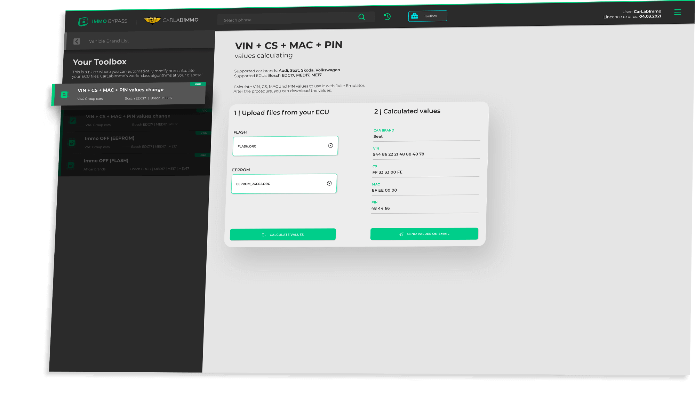
Task: Select Immo OFF (EEPROM) tool
Action: (135, 142)
